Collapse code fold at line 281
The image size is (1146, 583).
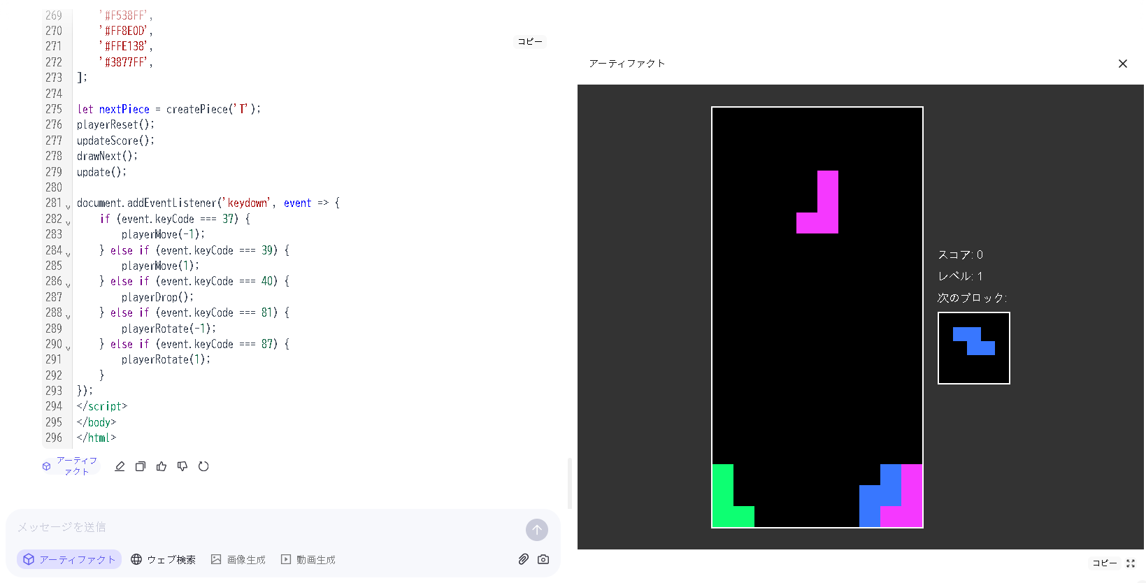(68, 207)
